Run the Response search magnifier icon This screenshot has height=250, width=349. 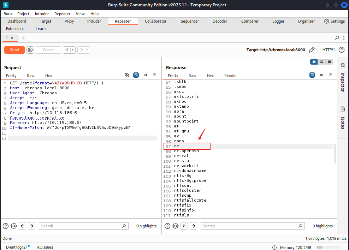coord(300,226)
